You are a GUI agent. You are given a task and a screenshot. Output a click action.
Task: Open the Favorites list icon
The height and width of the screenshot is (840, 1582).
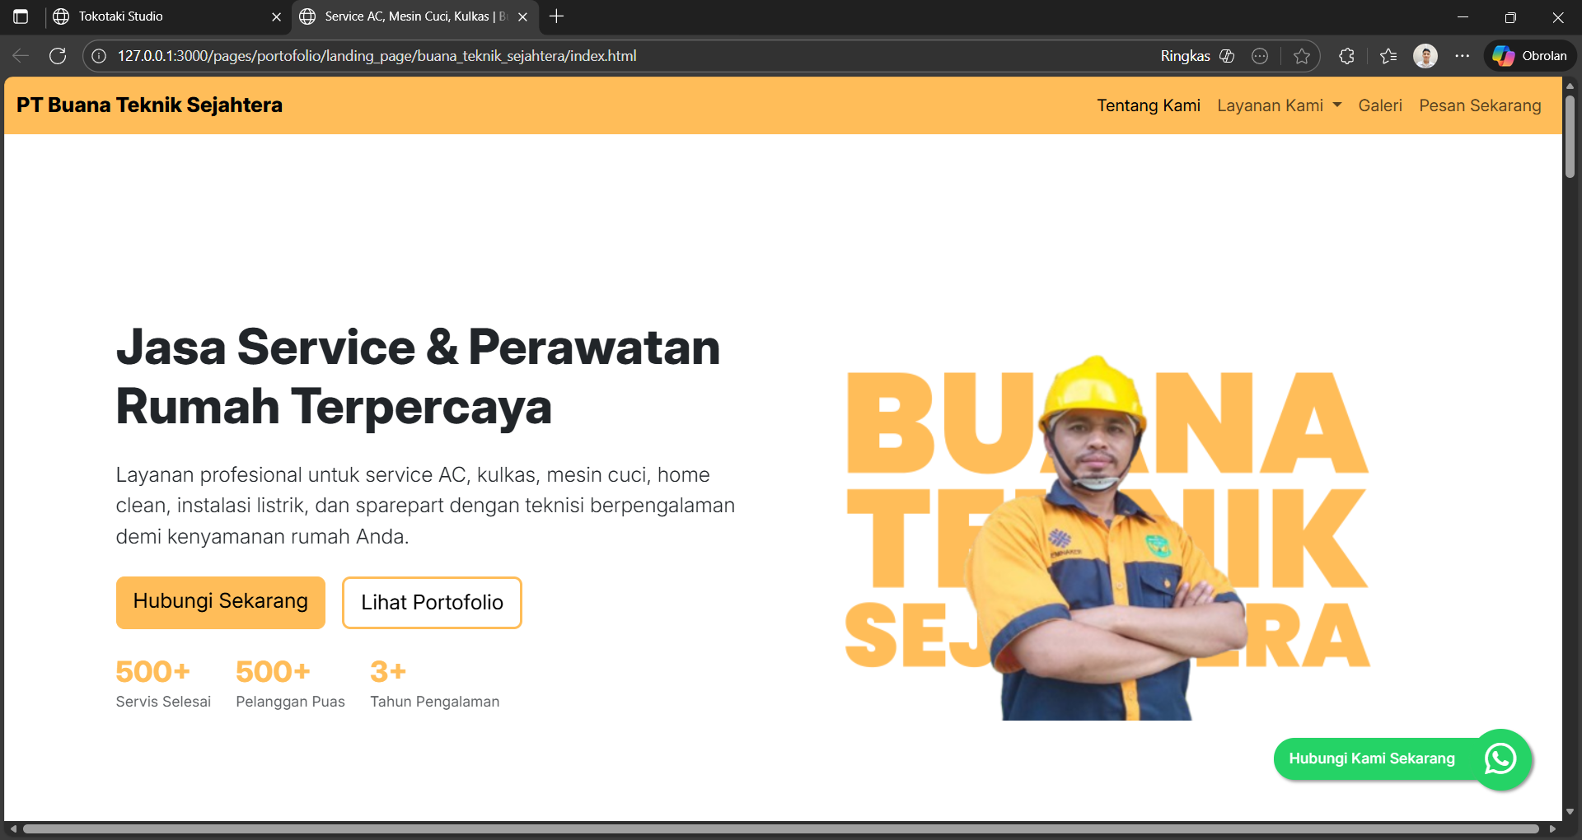click(1388, 56)
